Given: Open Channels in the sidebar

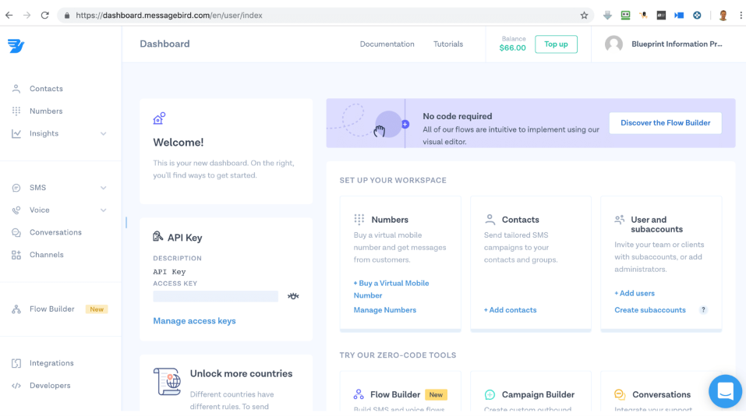Looking at the screenshot, I should click(x=47, y=255).
